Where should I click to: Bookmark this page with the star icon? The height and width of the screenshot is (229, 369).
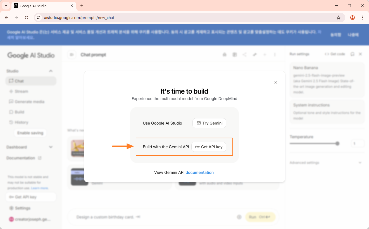[x=339, y=18]
